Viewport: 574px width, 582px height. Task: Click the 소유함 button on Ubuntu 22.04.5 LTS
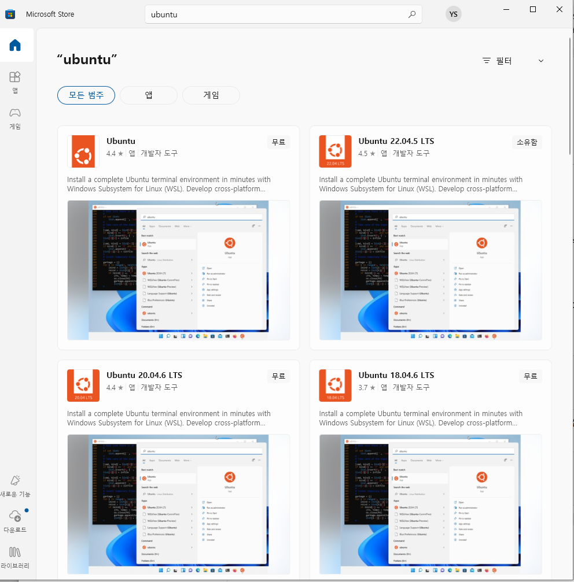(527, 142)
